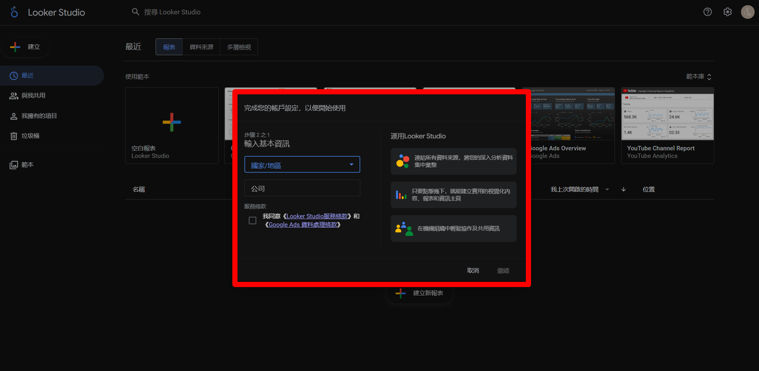
Task: Click the 位置 column header
Action: (x=649, y=189)
